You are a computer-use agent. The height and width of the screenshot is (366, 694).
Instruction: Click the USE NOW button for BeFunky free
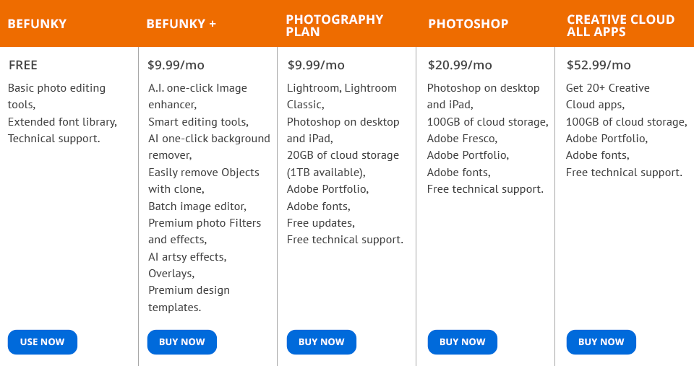coord(42,342)
